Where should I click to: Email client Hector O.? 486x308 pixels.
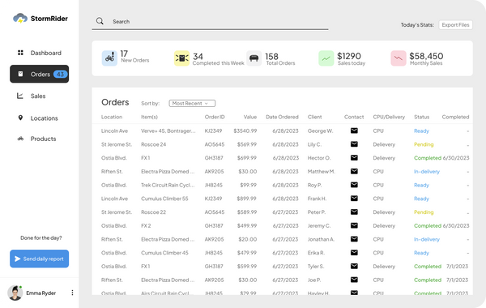[354, 157]
